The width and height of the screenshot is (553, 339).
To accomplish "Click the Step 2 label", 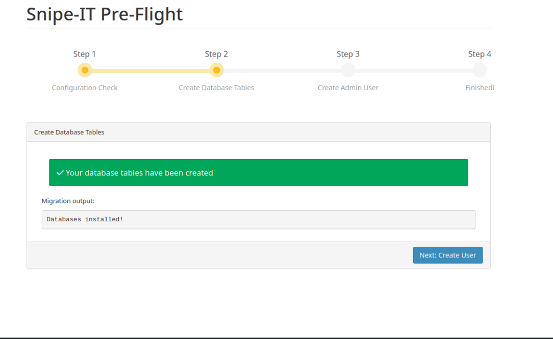I will pos(216,54).
